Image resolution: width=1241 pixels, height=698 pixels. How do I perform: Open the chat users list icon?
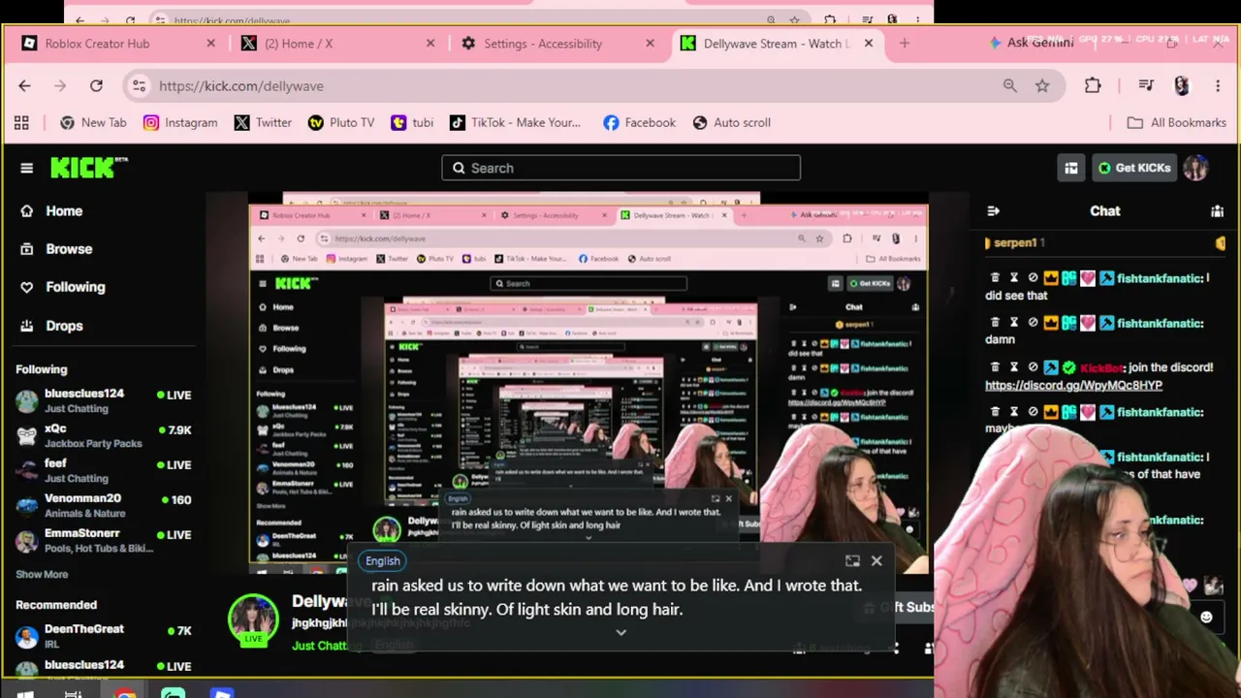(1217, 210)
